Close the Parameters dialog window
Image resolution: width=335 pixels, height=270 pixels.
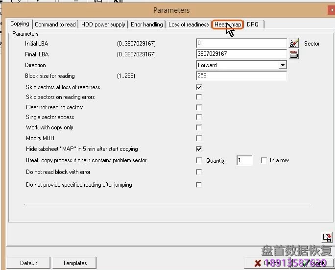tap(331, 10)
